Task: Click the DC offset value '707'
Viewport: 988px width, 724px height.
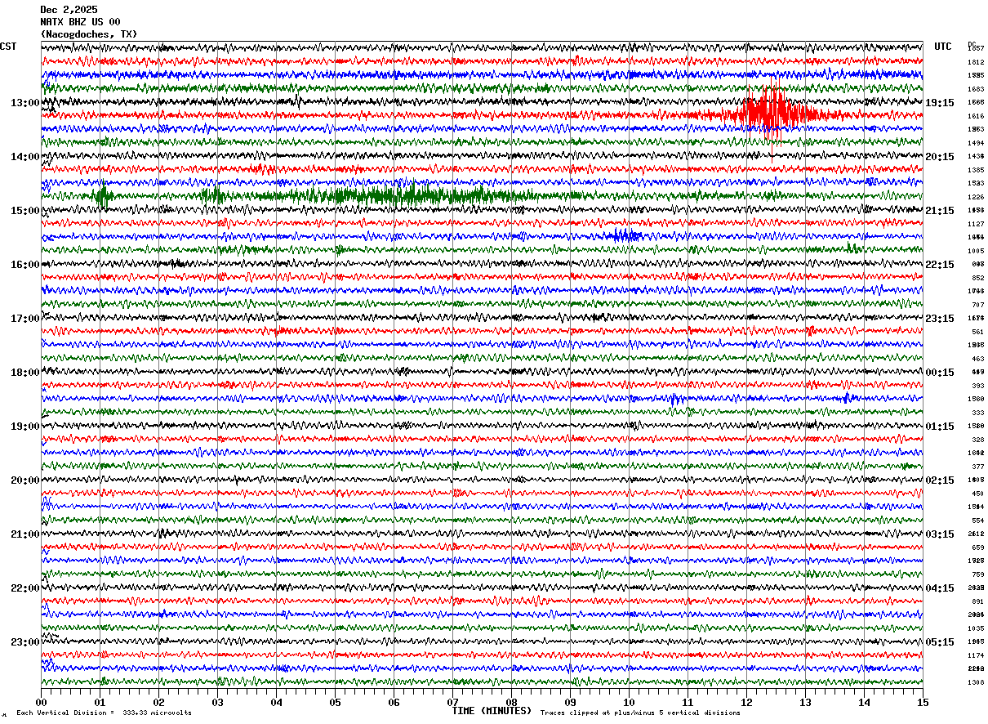Action: (x=977, y=305)
